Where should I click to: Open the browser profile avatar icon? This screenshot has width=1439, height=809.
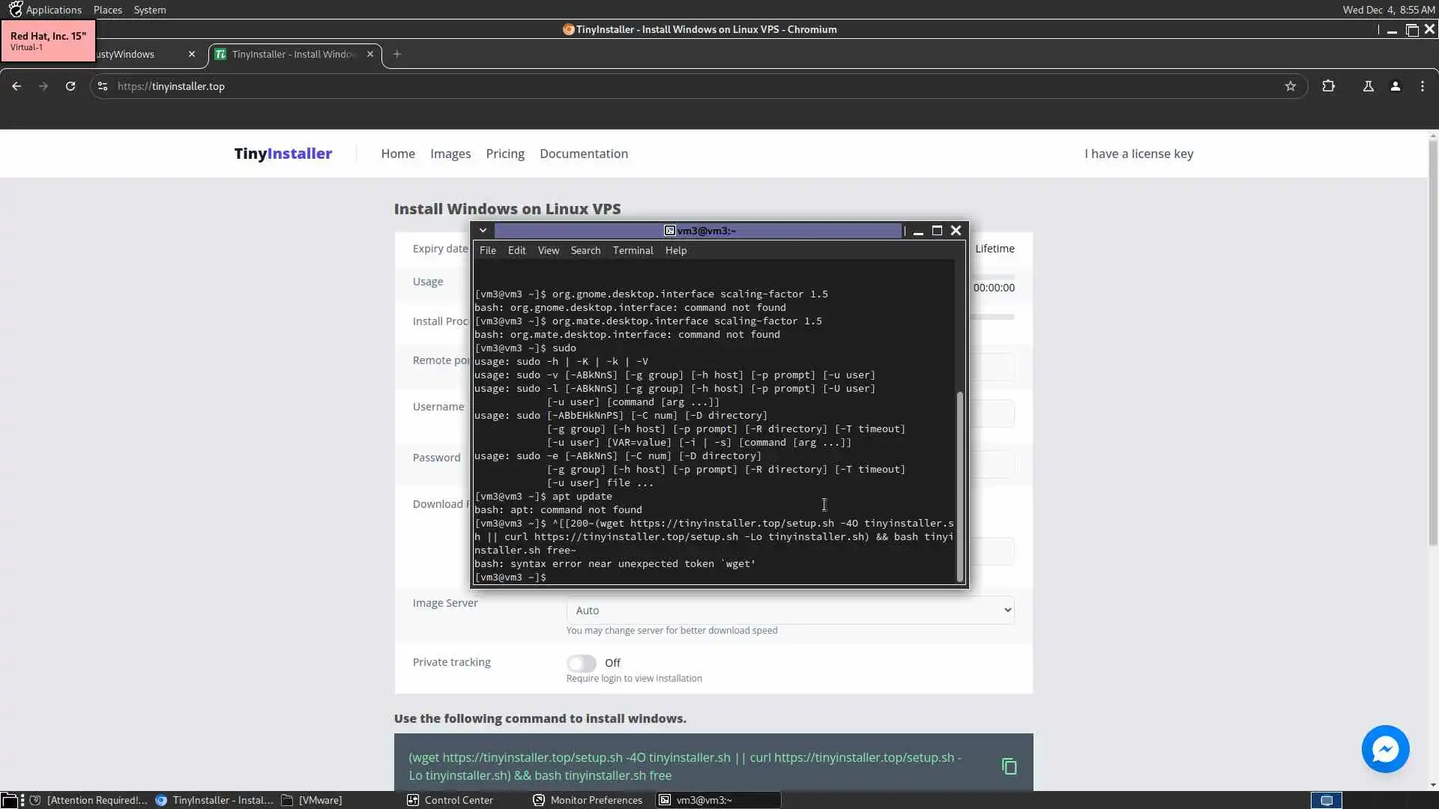[x=1395, y=86]
